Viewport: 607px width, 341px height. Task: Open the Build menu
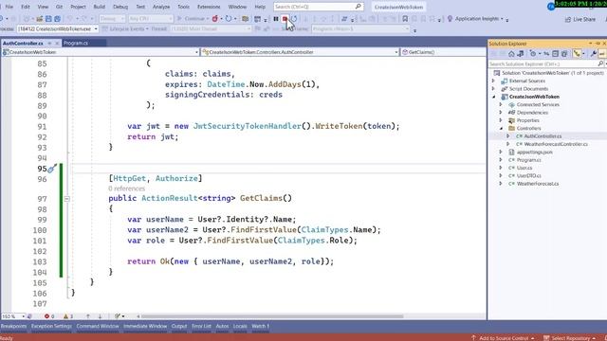(99, 7)
